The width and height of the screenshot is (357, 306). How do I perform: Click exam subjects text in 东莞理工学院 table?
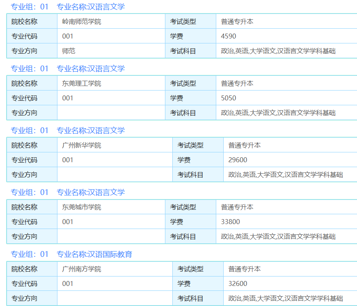pos(278,113)
